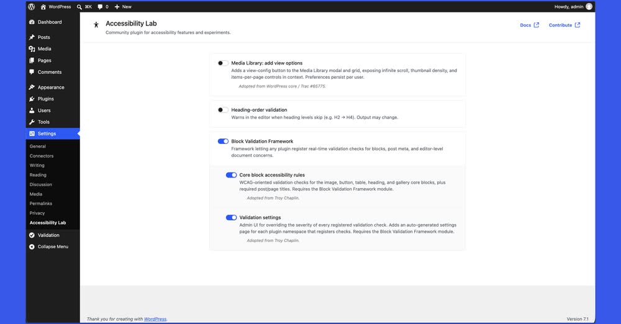Click the Validation checkmark icon
The height and width of the screenshot is (324, 621).
click(32, 235)
